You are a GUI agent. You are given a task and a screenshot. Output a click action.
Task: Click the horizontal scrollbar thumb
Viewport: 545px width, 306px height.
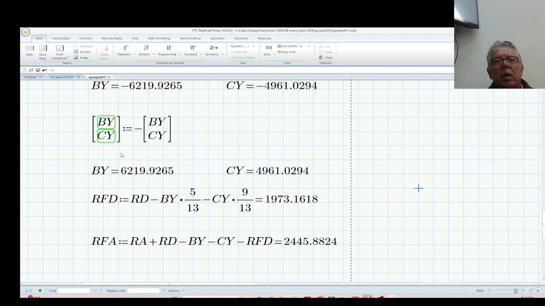pos(169,283)
